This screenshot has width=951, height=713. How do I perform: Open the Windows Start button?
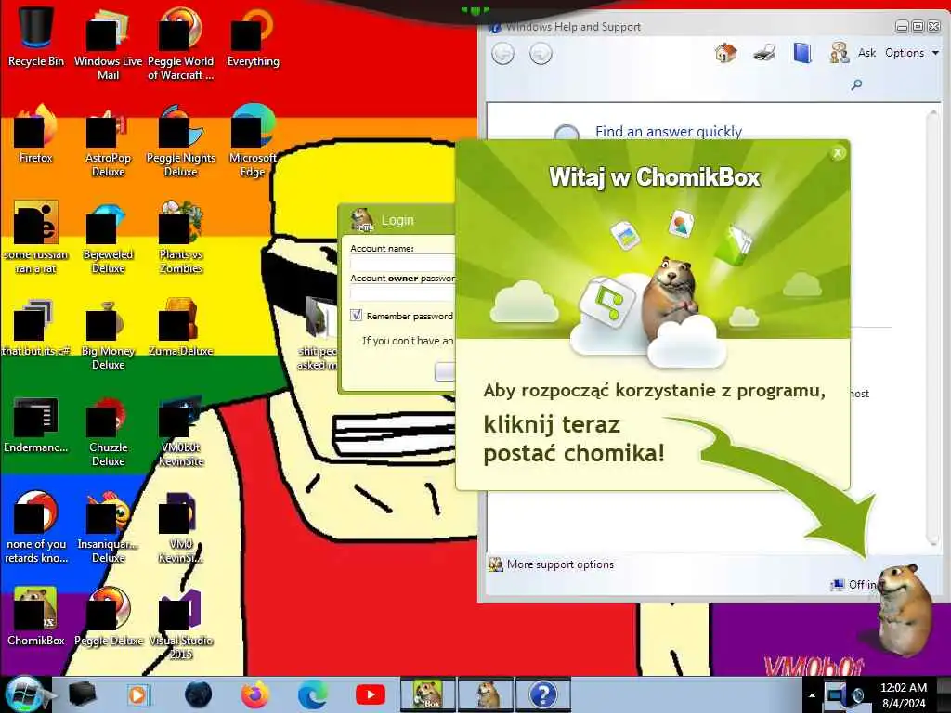(24, 694)
